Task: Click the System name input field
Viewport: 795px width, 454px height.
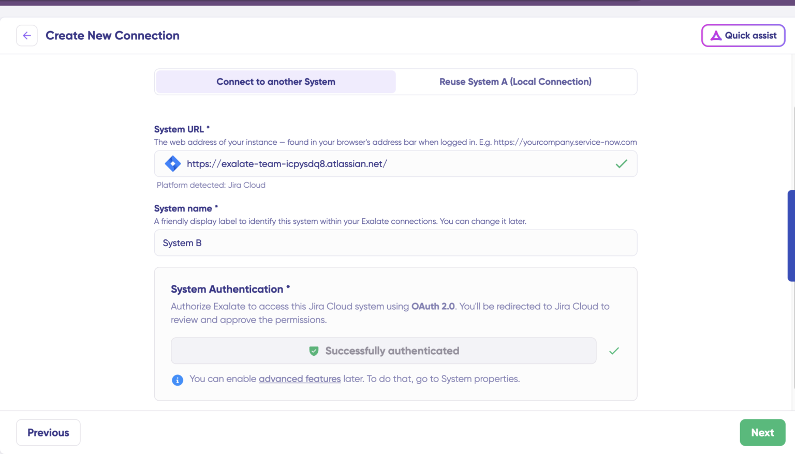Action: pos(395,243)
